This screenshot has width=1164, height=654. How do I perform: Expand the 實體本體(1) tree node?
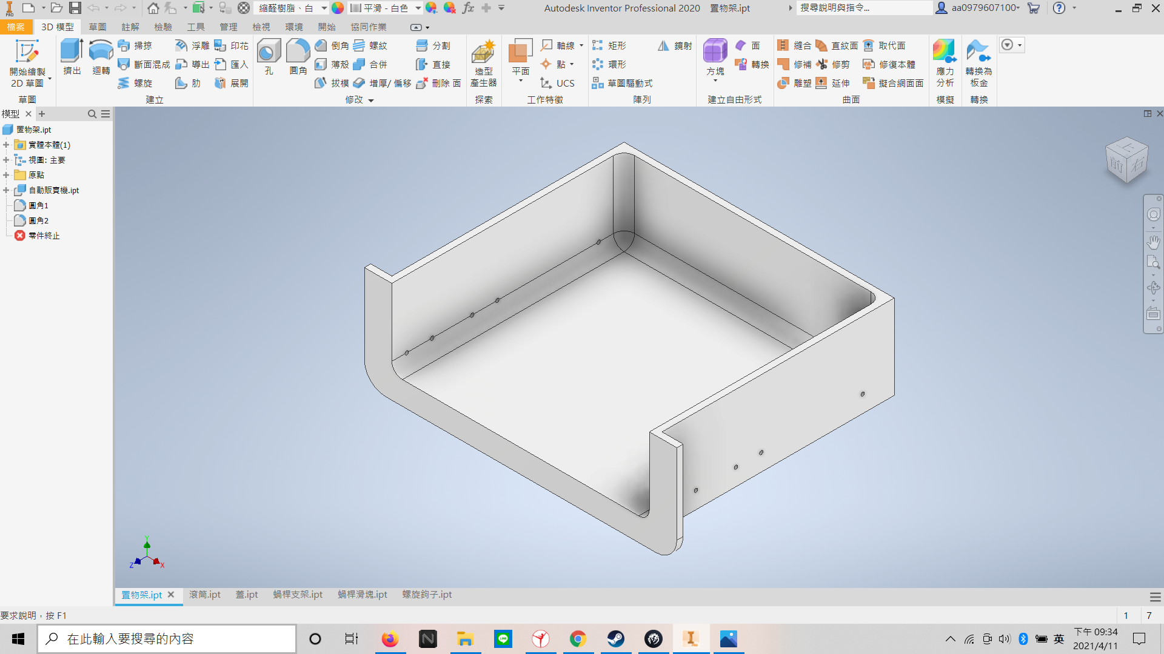tap(6, 145)
